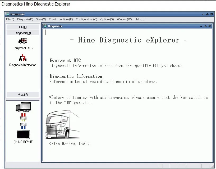
Task: Click the black interface device icon
Action: [x=23, y=134]
